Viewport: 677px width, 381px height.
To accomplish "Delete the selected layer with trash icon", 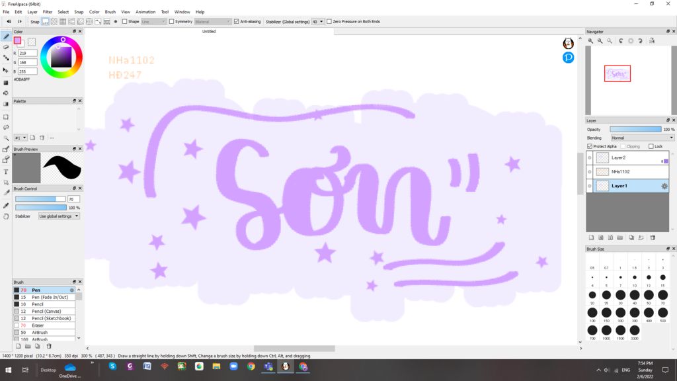I will pos(653,237).
